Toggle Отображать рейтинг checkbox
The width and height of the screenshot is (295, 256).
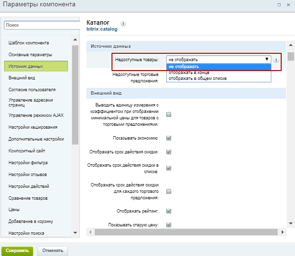tap(169, 211)
